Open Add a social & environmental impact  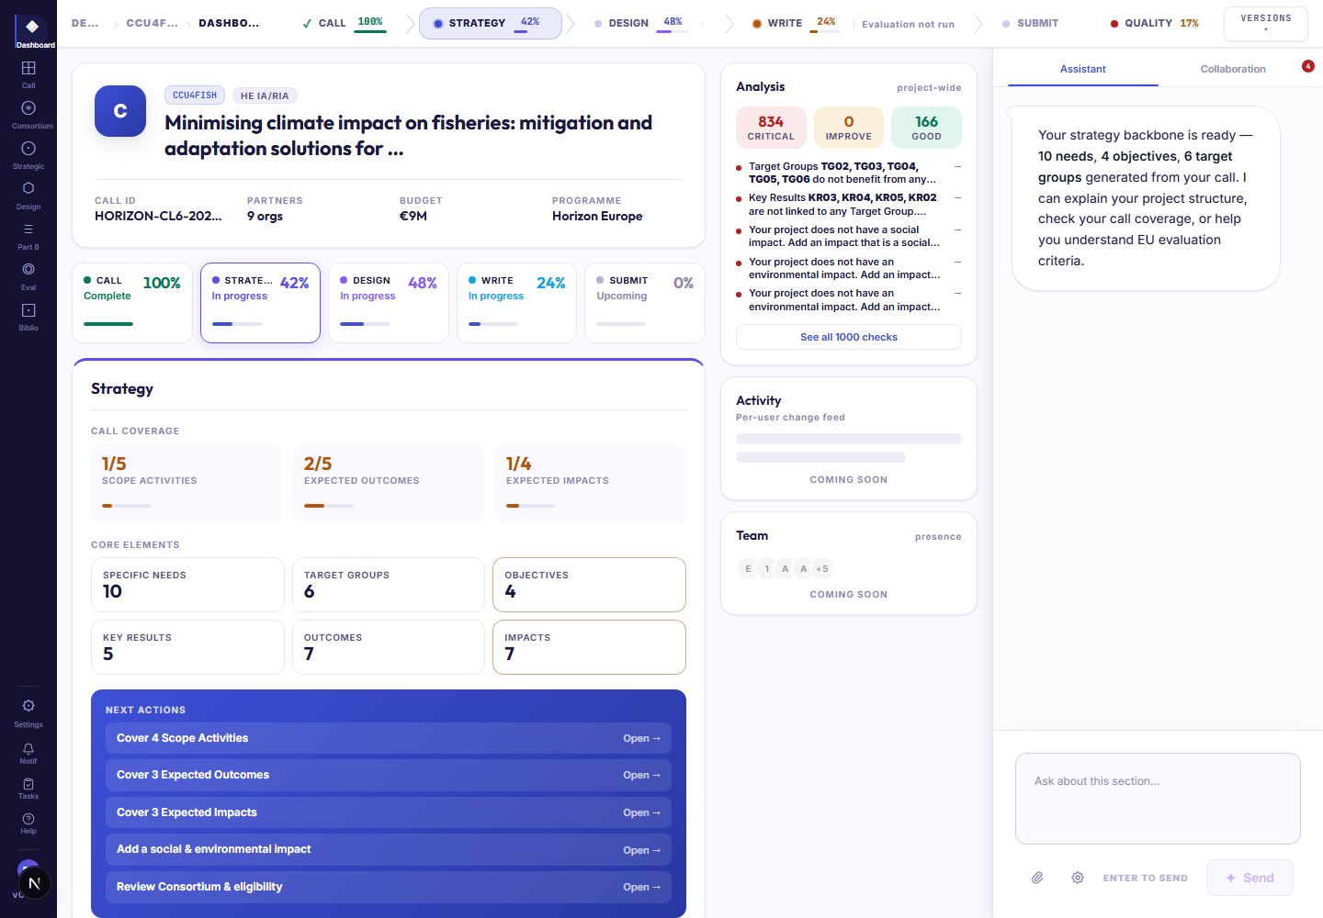(389, 849)
